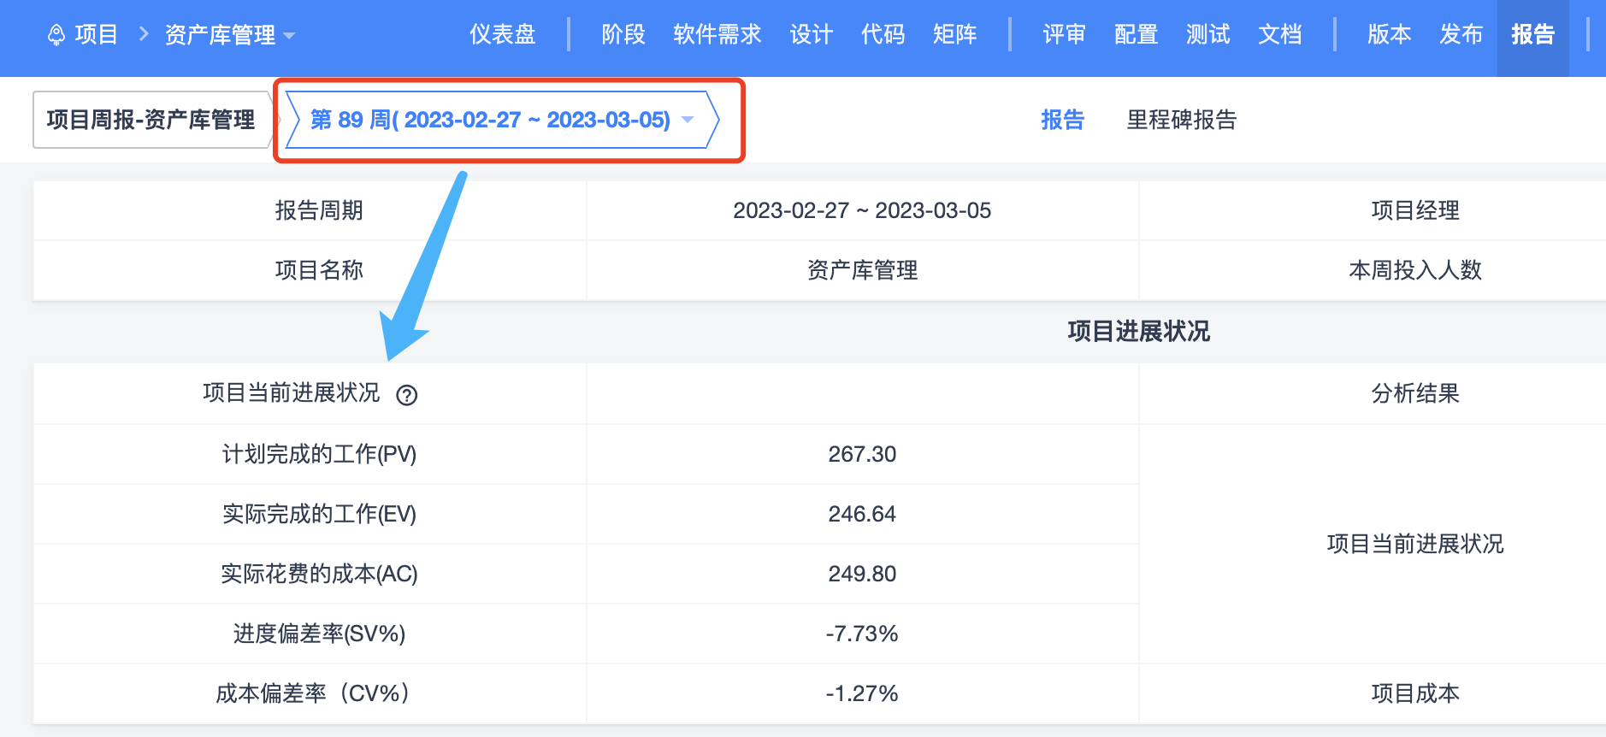1606x737 pixels.
Task: Open the 矩阵 menu item
Action: 954,34
